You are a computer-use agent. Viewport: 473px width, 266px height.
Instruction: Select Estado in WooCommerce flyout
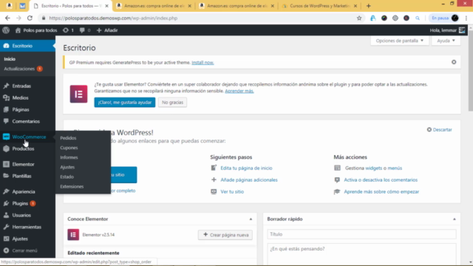(x=67, y=177)
